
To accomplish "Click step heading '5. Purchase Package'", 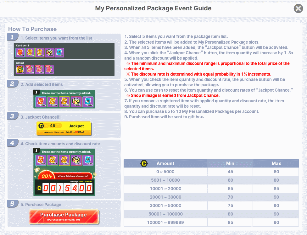I will point(41,205).
